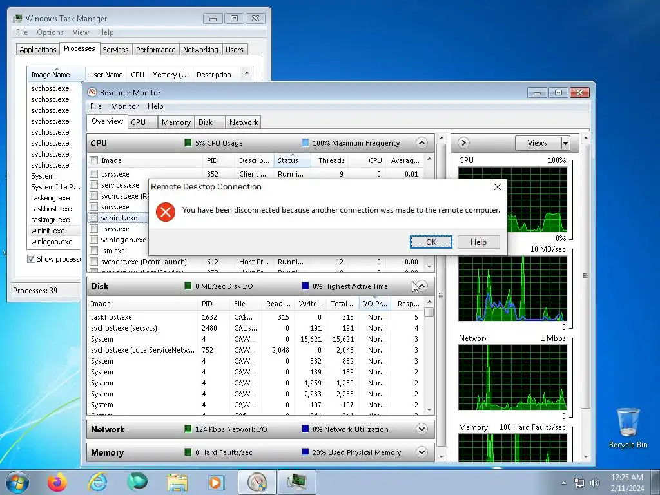Click the Maximum Frequency blue swatch
This screenshot has height=495, width=660.
click(305, 142)
